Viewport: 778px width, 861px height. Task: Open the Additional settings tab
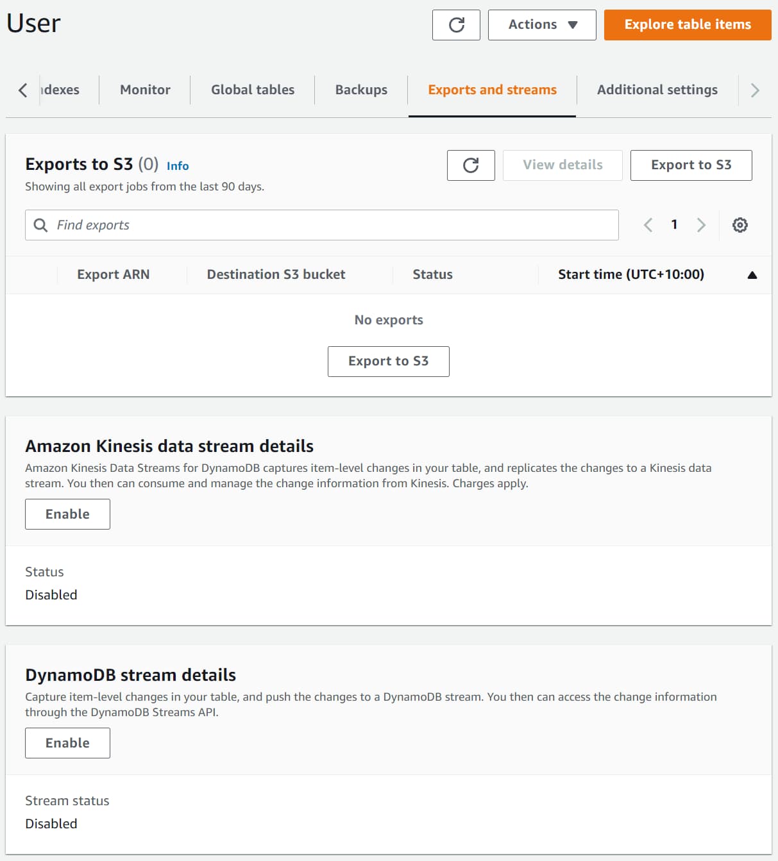click(657, 90)
